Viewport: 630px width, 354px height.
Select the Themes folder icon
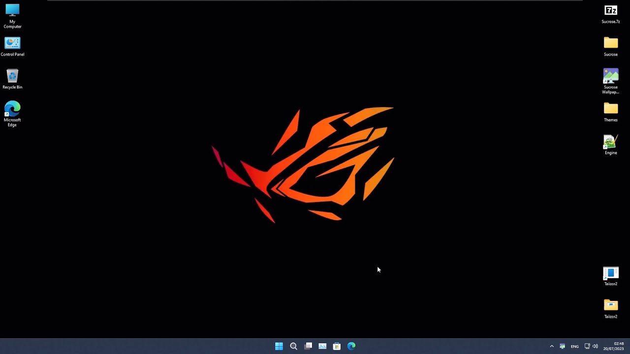(x=611, y=112)
